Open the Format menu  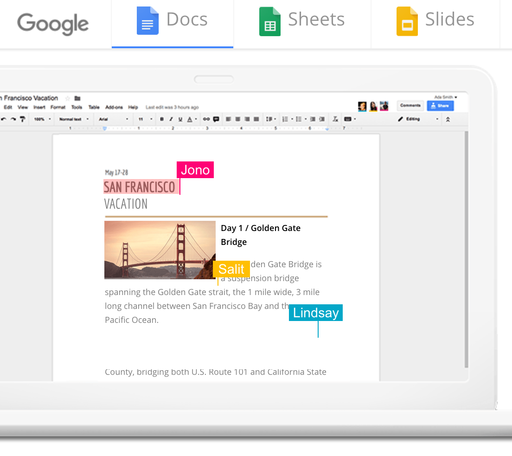58,107
